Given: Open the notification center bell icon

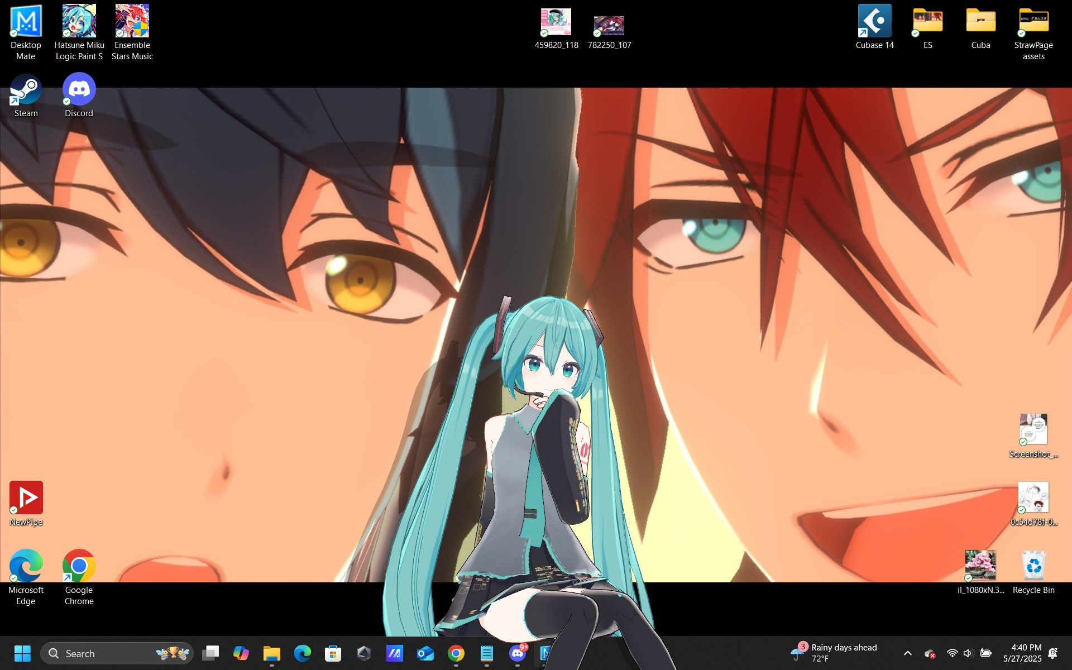Looking at the screenshot, I should 1054,653.
